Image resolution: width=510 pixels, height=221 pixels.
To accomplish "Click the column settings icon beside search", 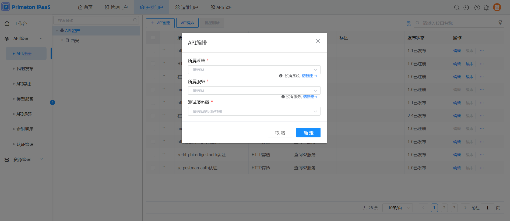I will coord(408,23).
